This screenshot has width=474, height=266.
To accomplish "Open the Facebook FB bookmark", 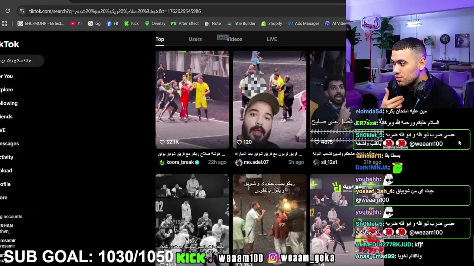I will (x=112, y=24).
